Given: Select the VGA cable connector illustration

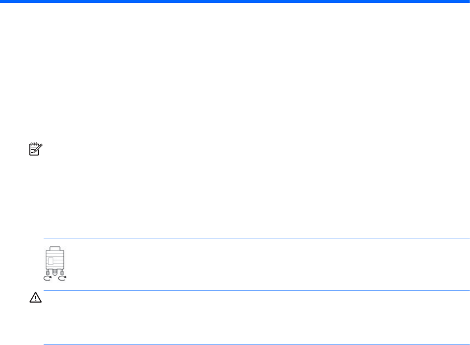Looking at the screenshot, I should (55, 263).
